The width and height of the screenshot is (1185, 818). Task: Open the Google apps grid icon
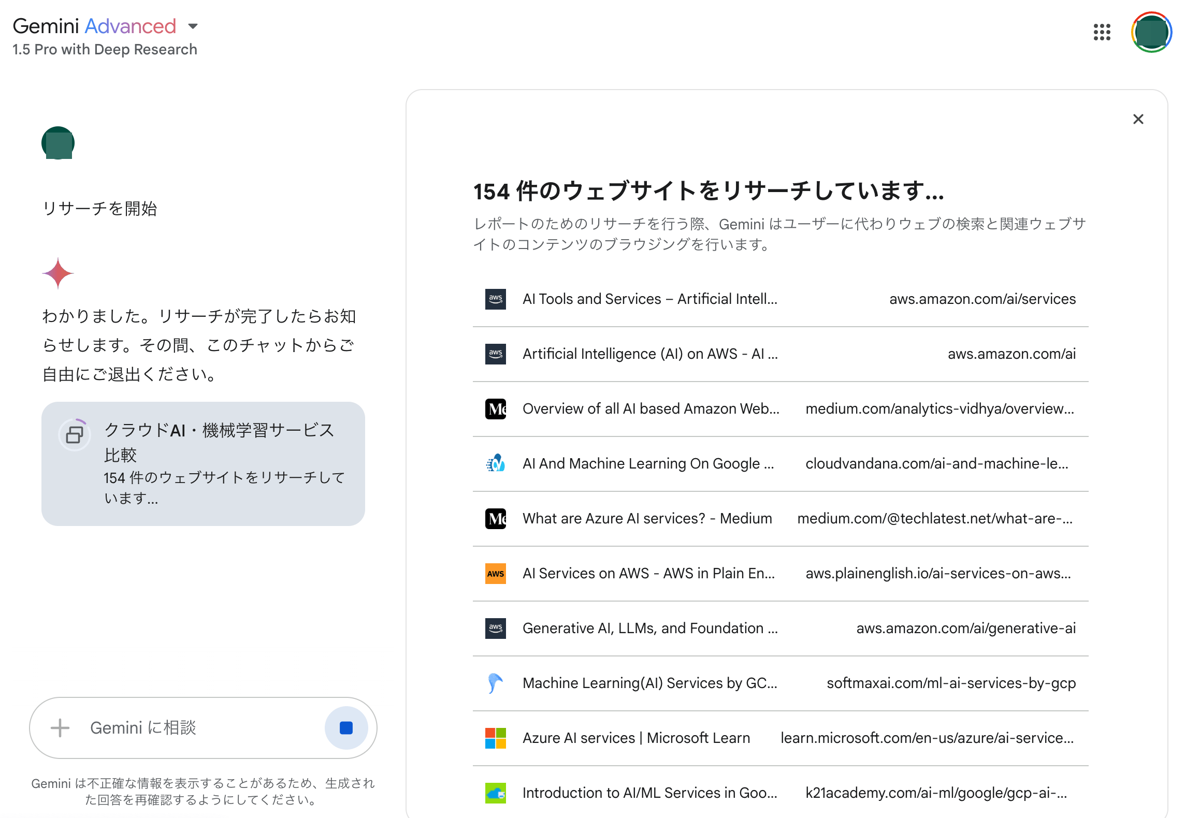pyautogui.click(x=1102, y=32)
